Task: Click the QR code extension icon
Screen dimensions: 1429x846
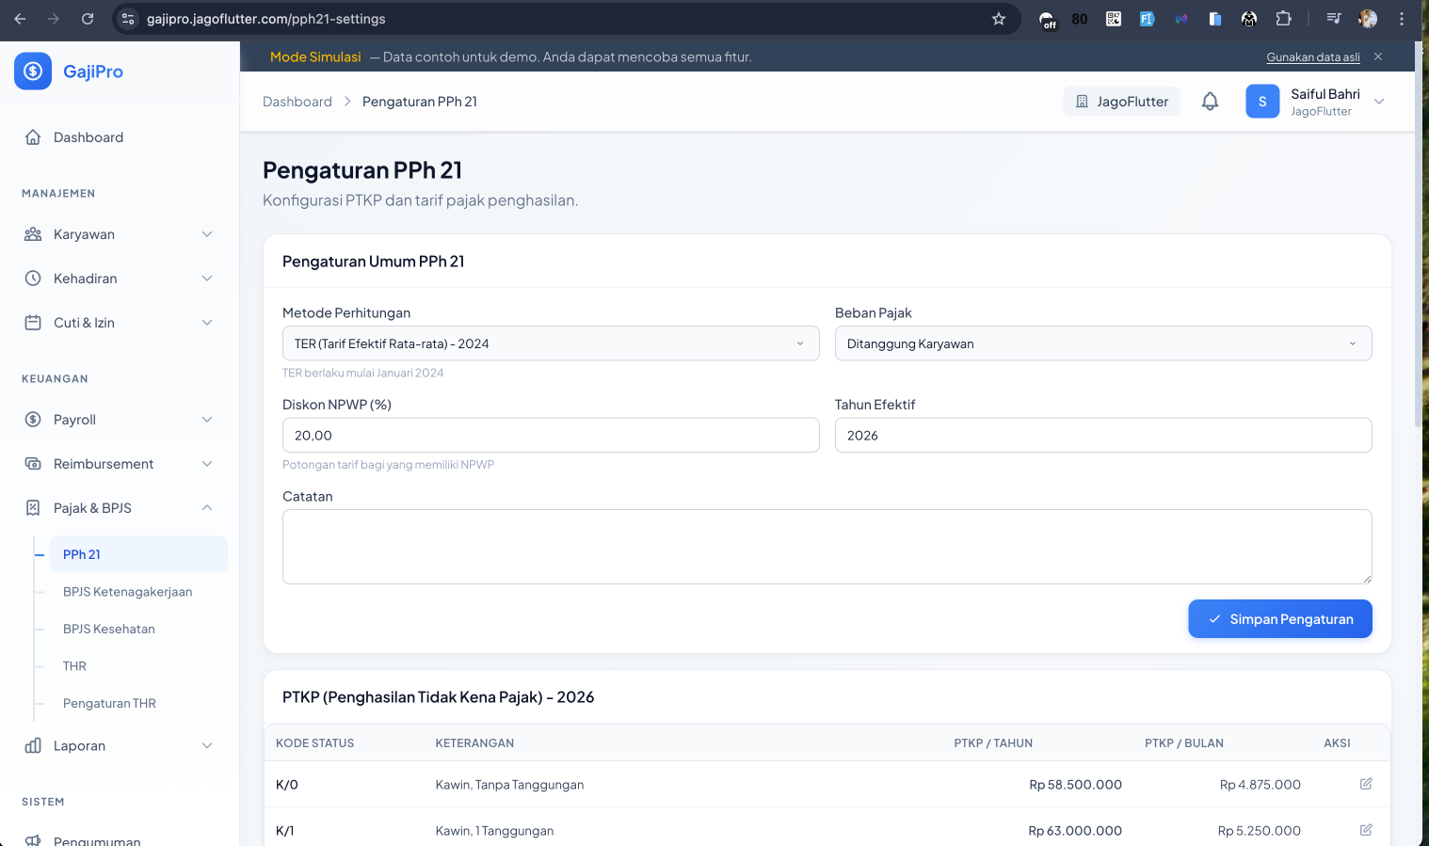Action: coord(1114,19)
